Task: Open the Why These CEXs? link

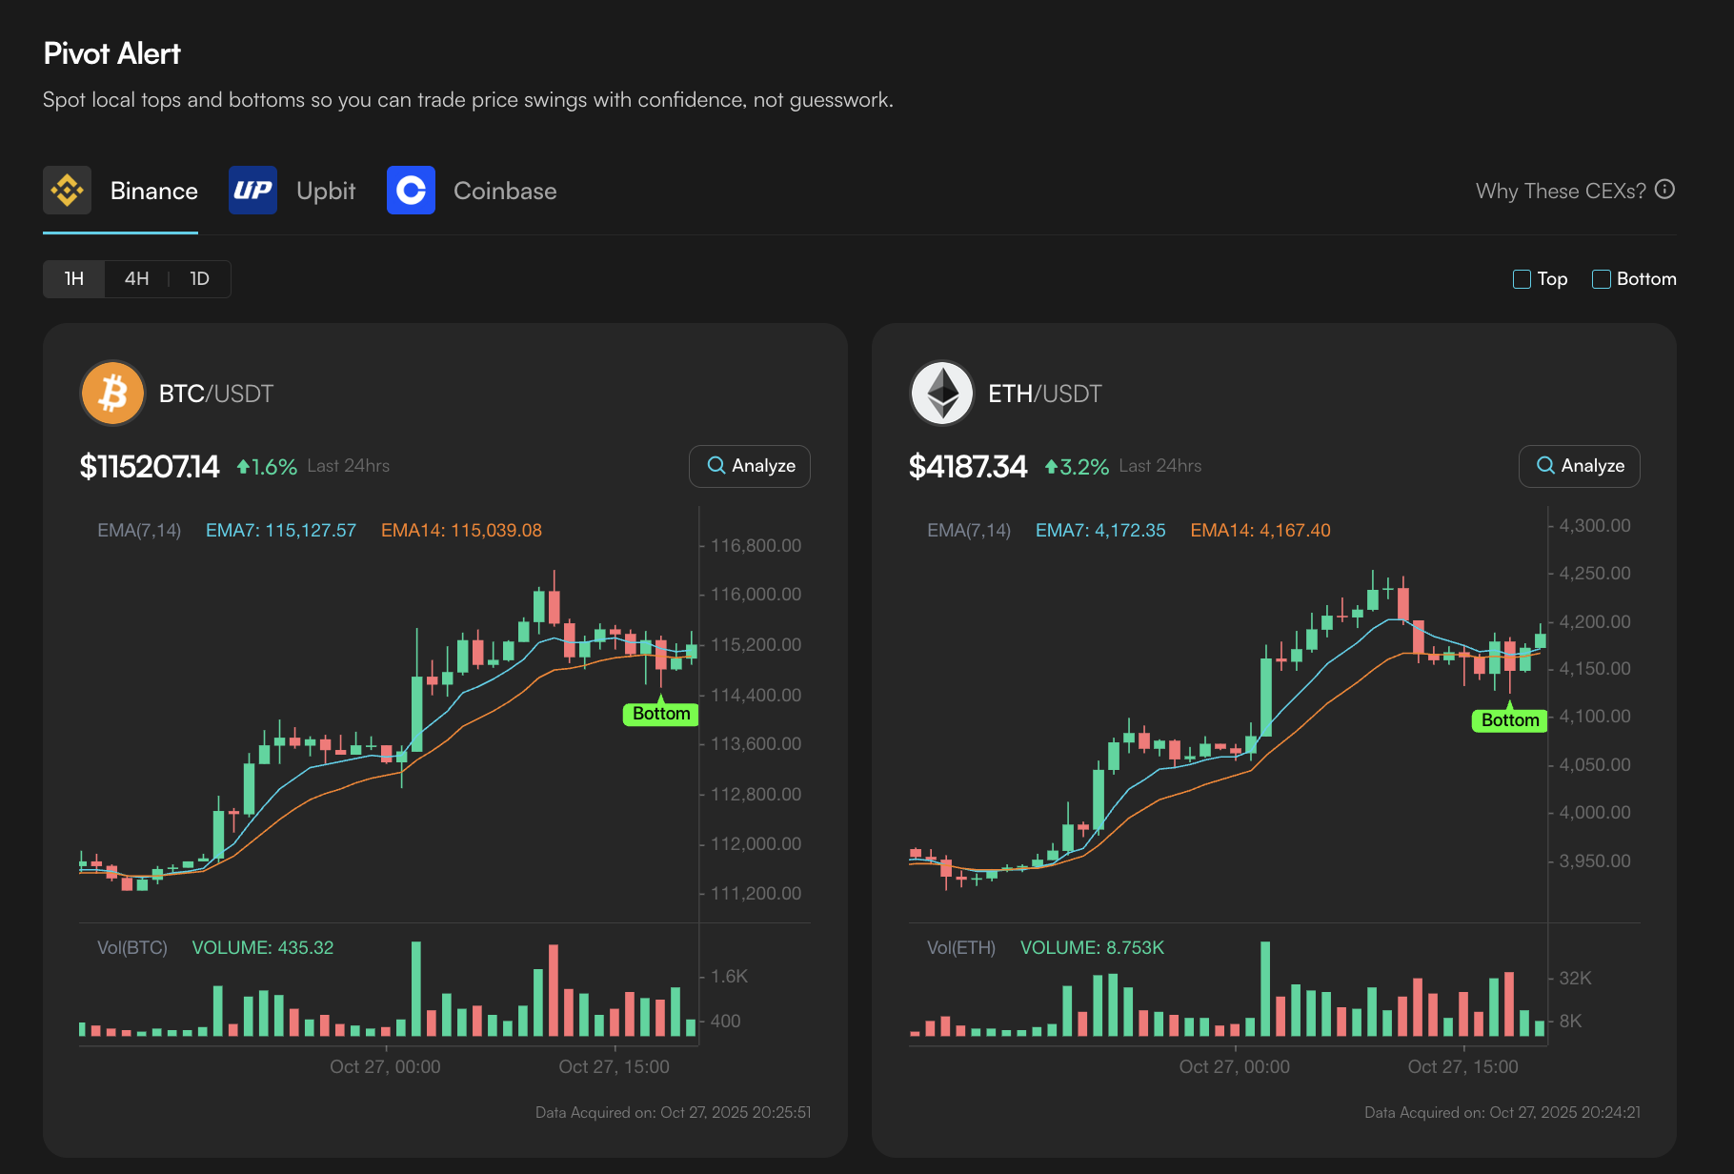Action: 1561,191
